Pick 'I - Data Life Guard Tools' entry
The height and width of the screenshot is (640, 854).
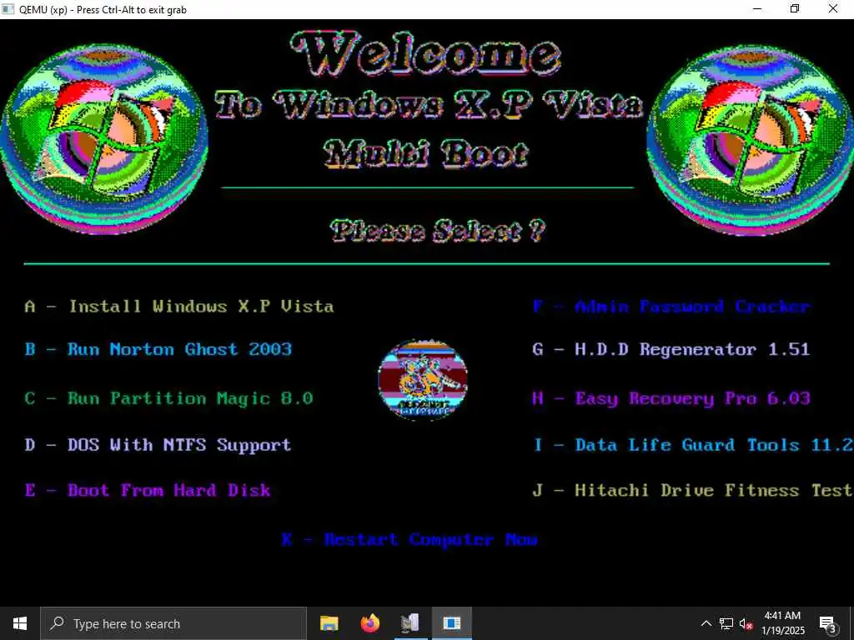pos(693,445)
